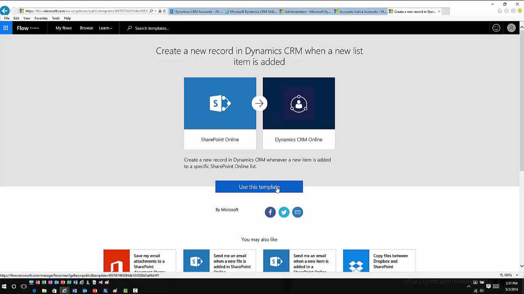Open the Browse templates menu item

click(x=86, y=28)
